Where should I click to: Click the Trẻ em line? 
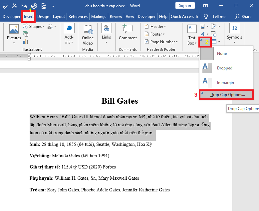pyautogui.click(x=100, y=190)
